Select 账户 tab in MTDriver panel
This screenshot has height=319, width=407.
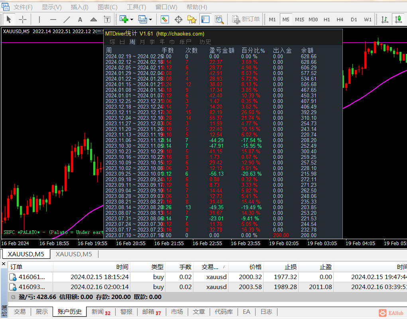click(x=185, y=42)
